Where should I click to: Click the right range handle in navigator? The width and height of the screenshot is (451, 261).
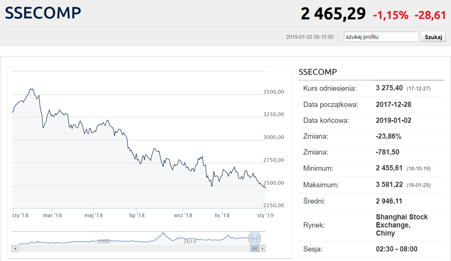pos(260,238)
